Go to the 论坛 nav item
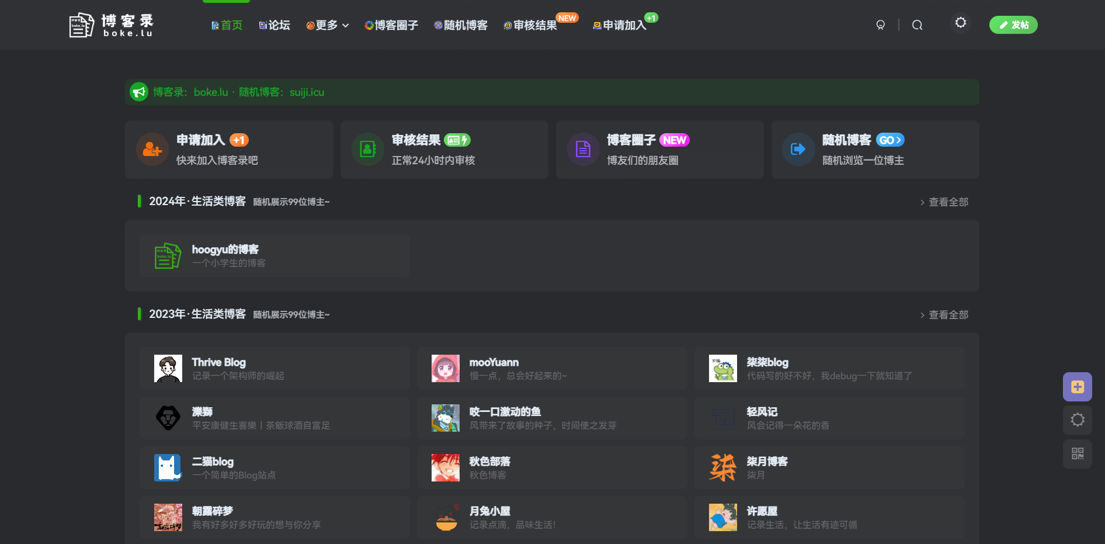 pos(274,25)
